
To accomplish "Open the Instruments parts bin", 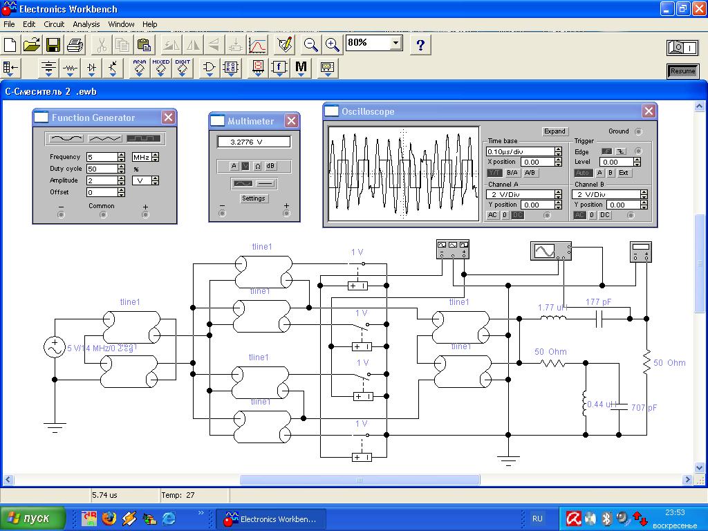I will (x=327, y=68).
